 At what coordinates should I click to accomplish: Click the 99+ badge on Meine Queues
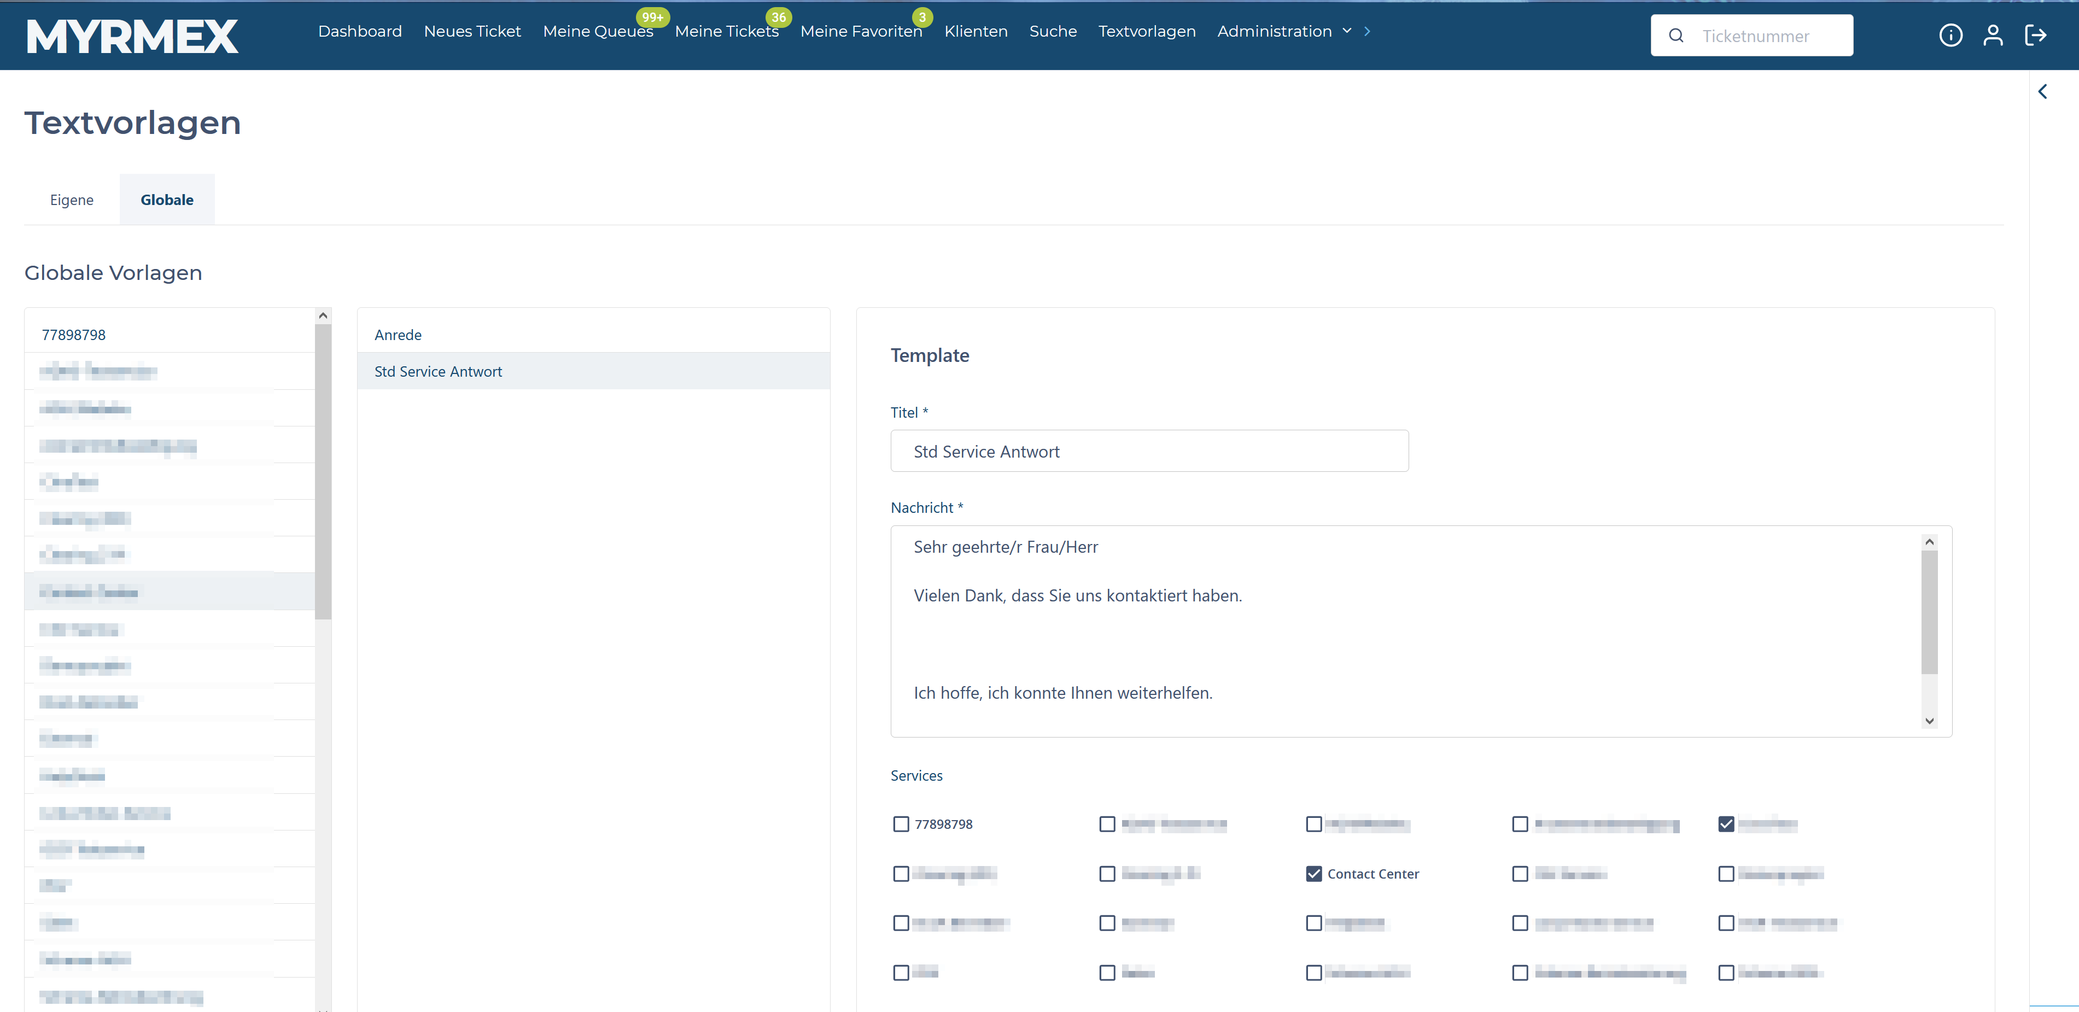point(652,17)
